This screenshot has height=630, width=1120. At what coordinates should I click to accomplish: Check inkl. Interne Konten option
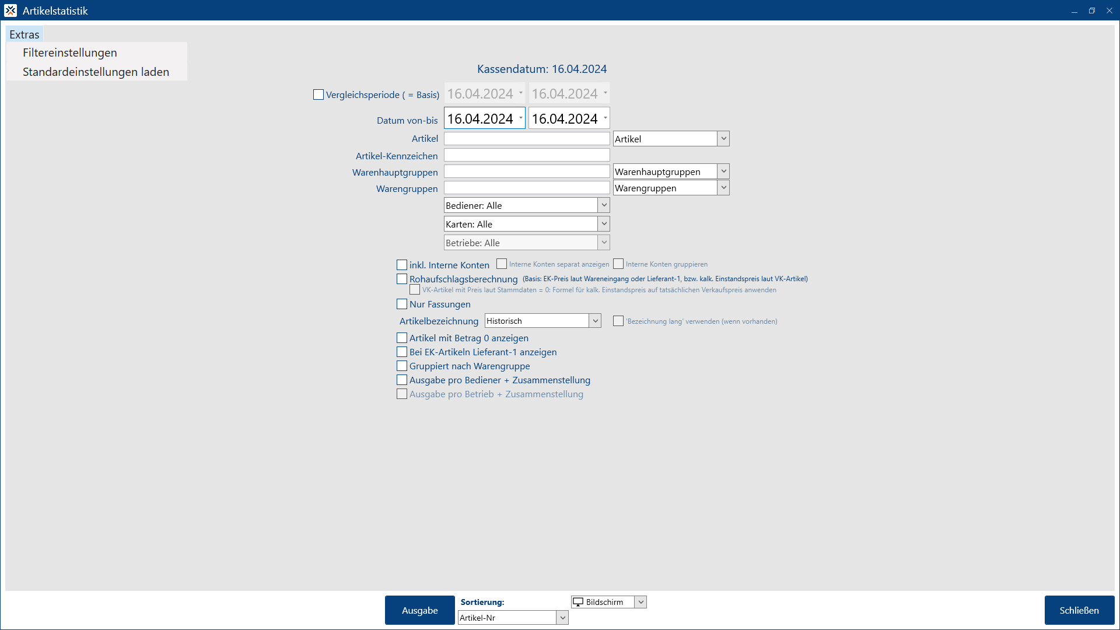tap(402, 265)
